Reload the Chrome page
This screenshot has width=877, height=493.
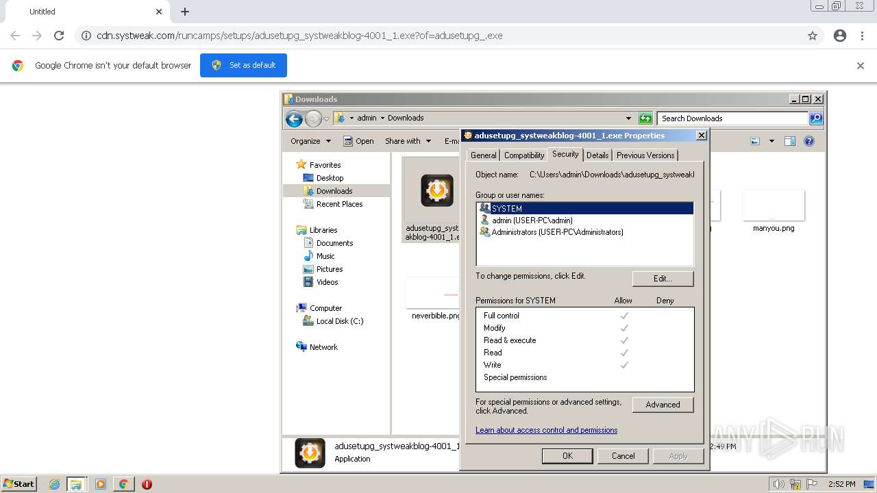pyautogui.click(x=59, y=36)
